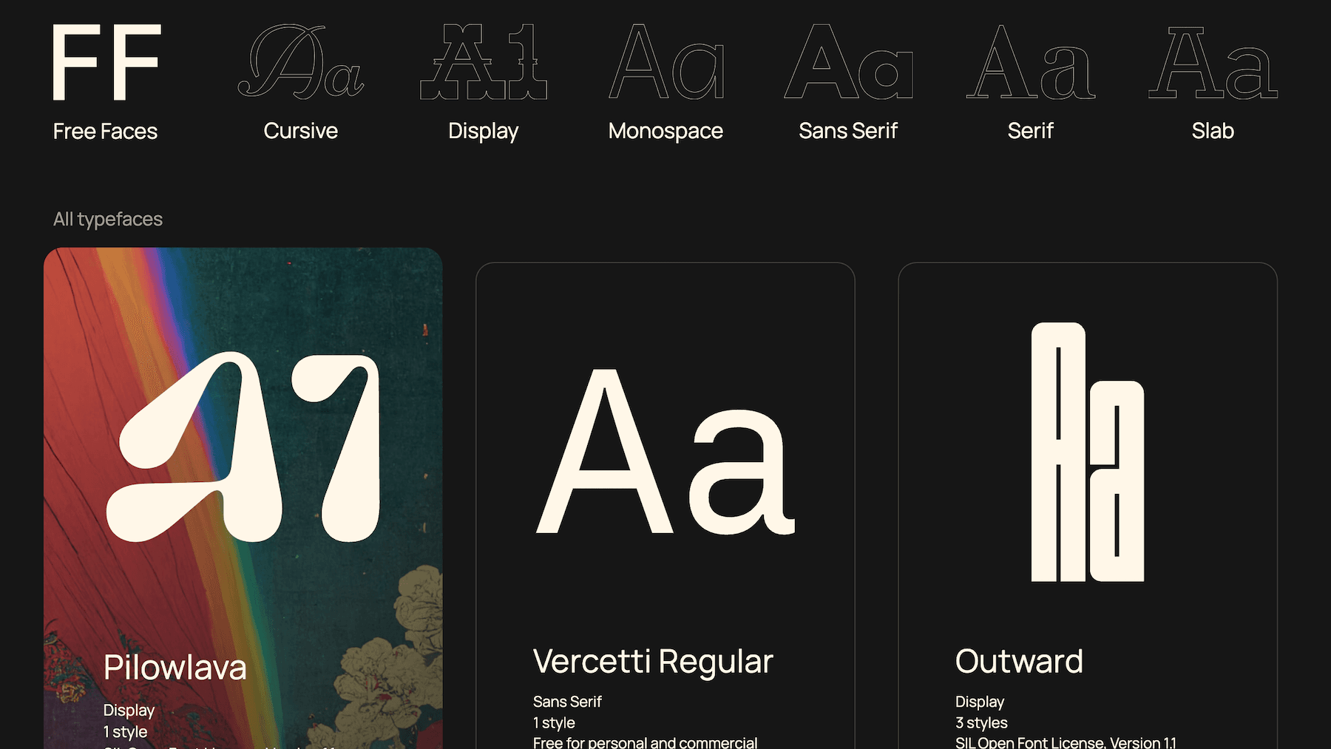Image resolution: width=1331 pixels, height=749 pixels.
Task: Go to the Display category label
Action: (483, 131)
